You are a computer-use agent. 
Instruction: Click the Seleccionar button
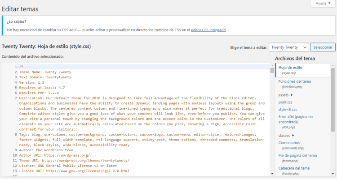click(323, 47)
